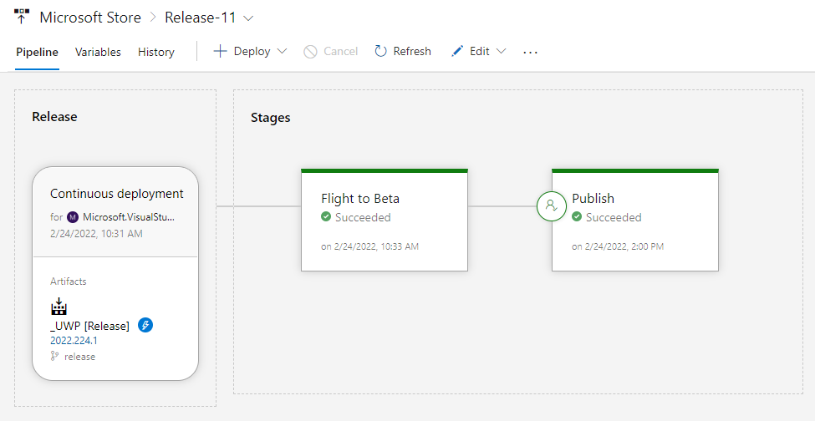Select the Pipeline tab
This screenshot has height=421, width=815.
pyautogui.click(x=37, y=52)
